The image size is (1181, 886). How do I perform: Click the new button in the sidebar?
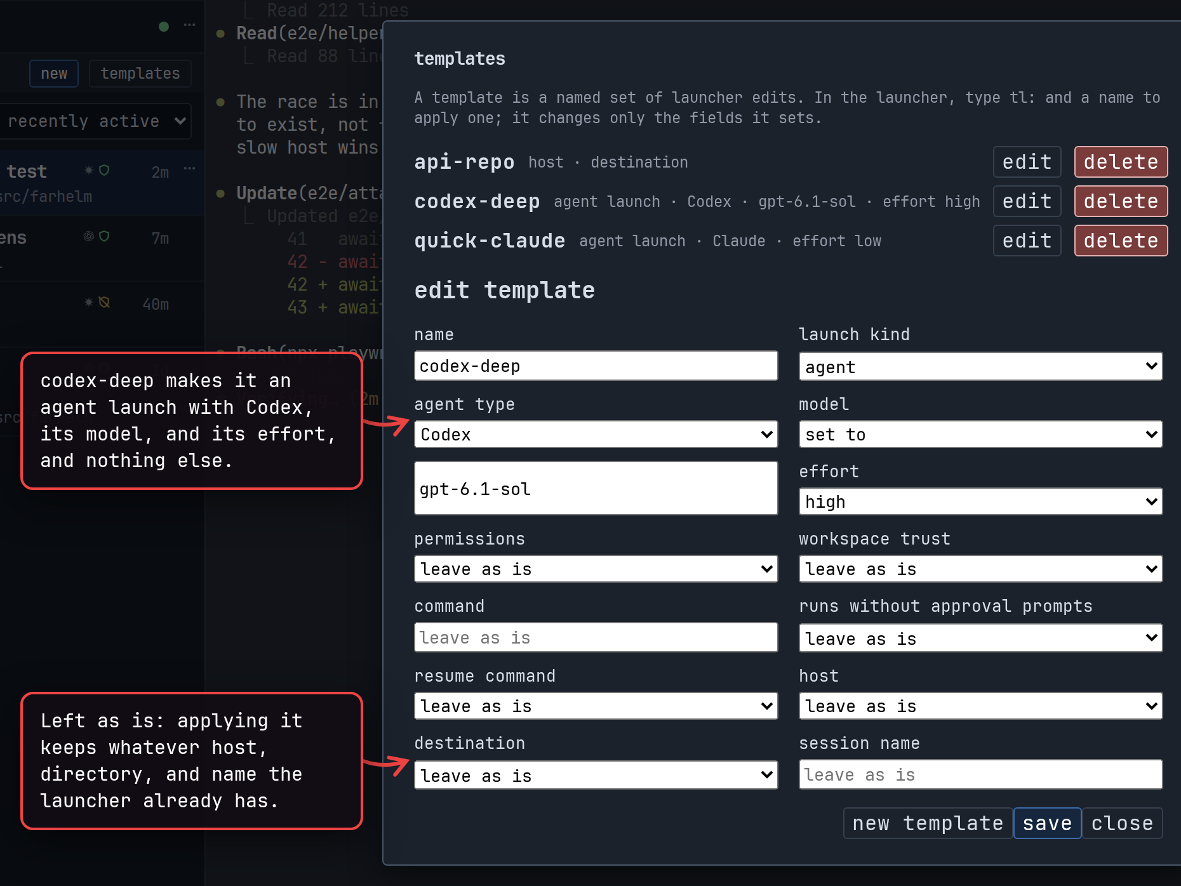pyautogui.click(x=54, y=74)
